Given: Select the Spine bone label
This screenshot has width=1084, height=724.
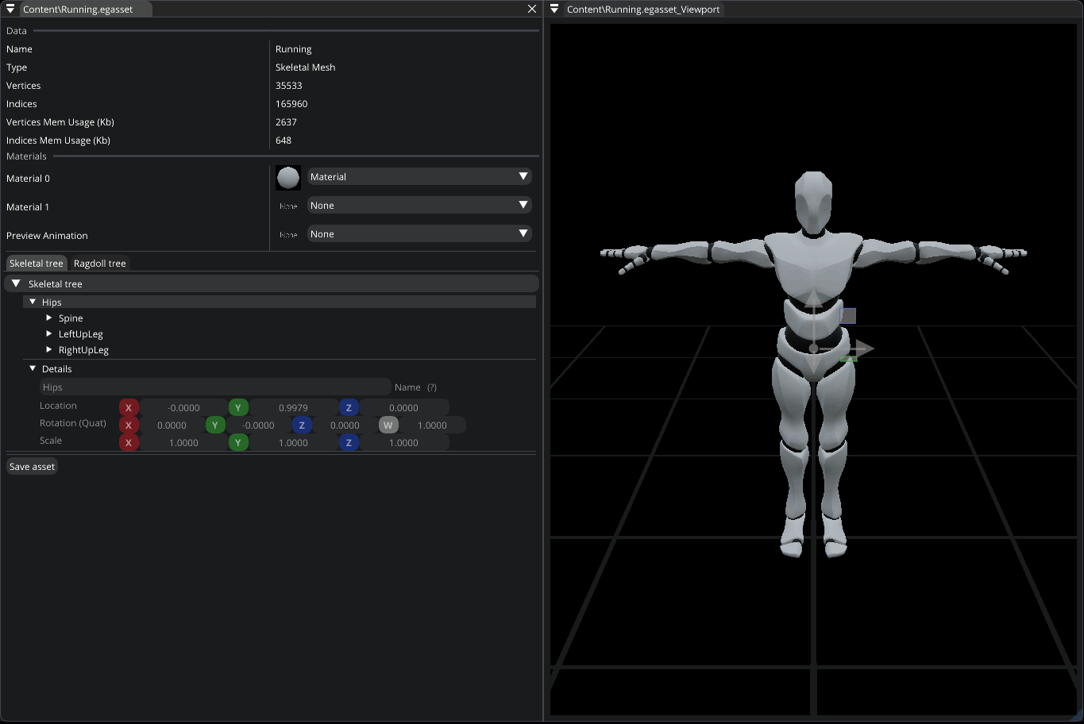Looking at the screenshot, I should click(71, 318).
